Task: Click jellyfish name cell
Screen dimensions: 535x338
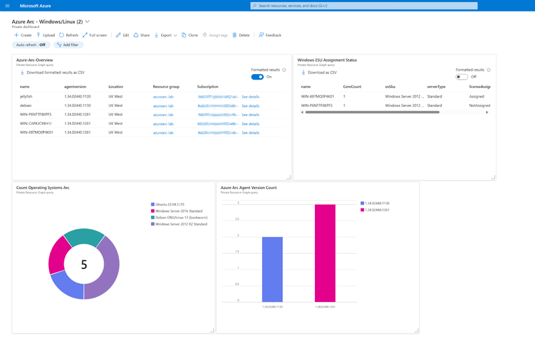Action: [26, 96]
